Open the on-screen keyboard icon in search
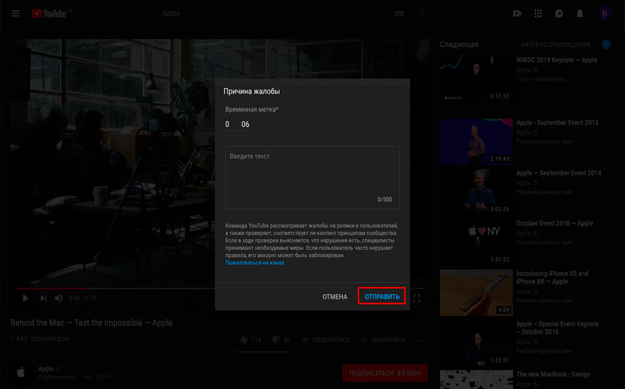625x389 pixels. [x=399, y=14]
